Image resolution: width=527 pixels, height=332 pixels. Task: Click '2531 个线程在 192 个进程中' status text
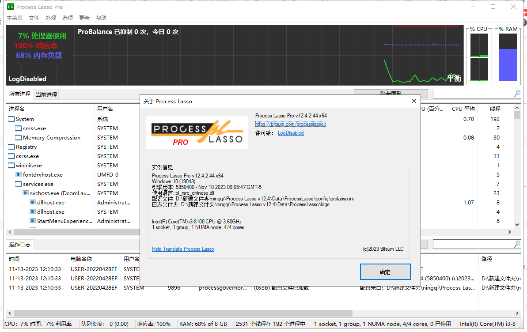pos(270,324)
